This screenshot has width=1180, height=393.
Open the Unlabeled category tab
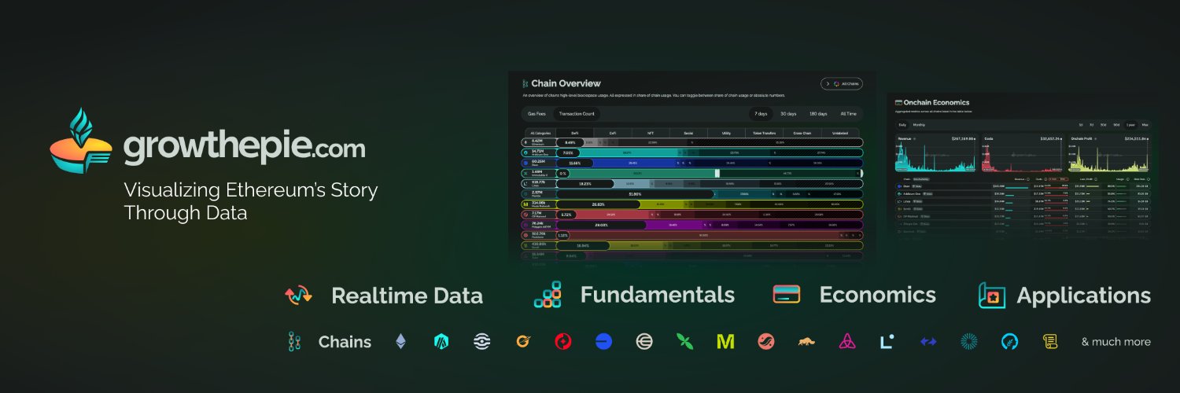[840, 133]
